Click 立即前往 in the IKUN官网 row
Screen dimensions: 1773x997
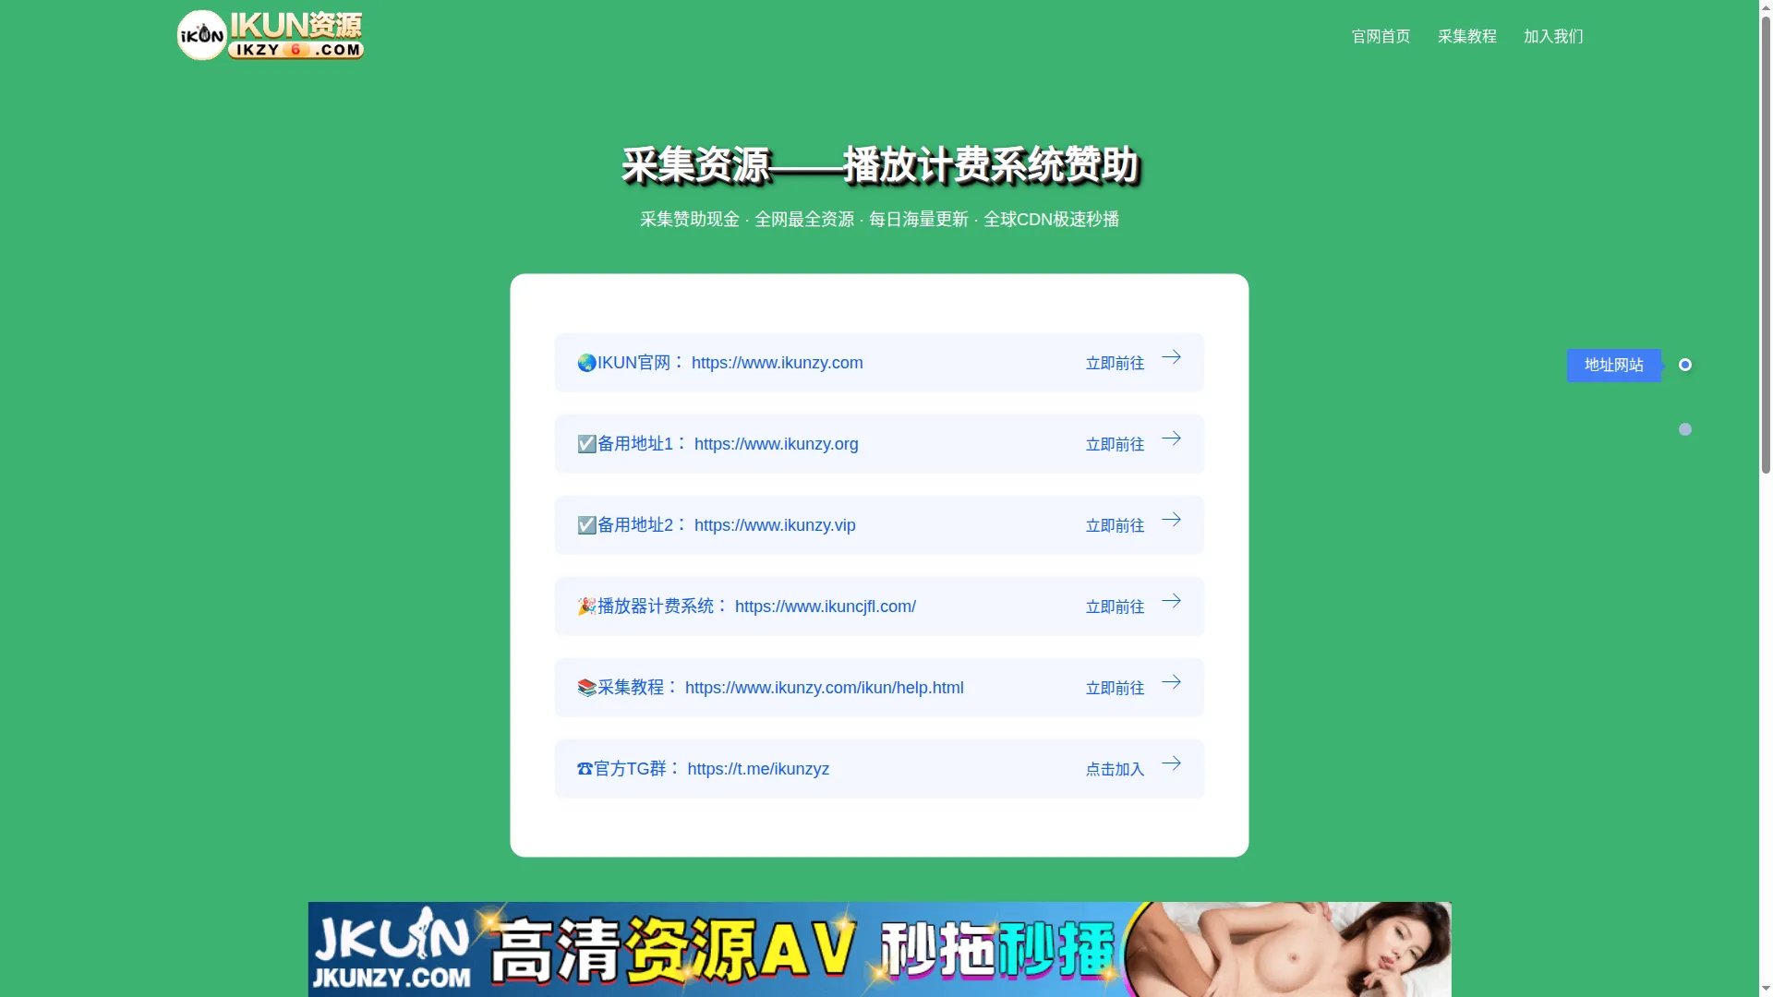point(1115,363)
